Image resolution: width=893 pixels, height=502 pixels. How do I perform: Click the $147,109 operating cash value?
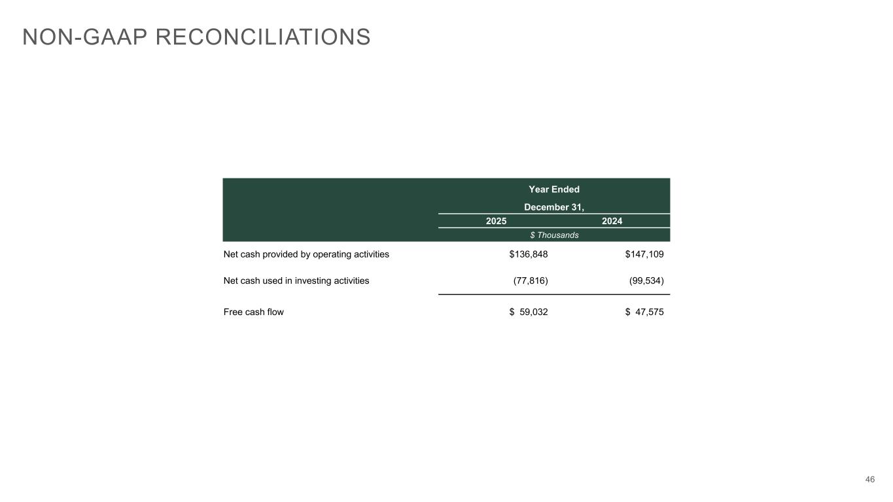point(644,254)
